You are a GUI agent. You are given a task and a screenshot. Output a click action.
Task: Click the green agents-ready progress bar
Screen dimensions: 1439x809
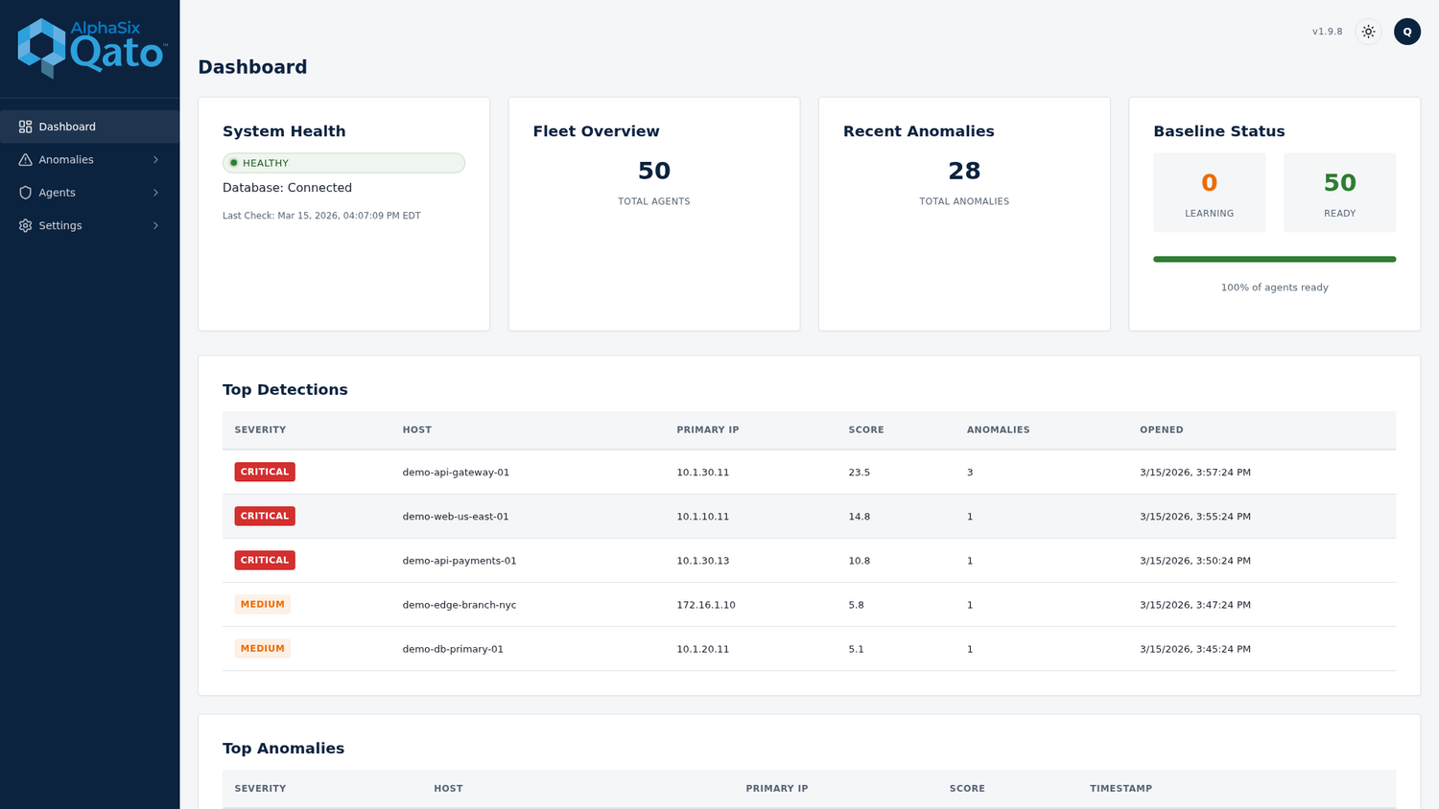1274,259
